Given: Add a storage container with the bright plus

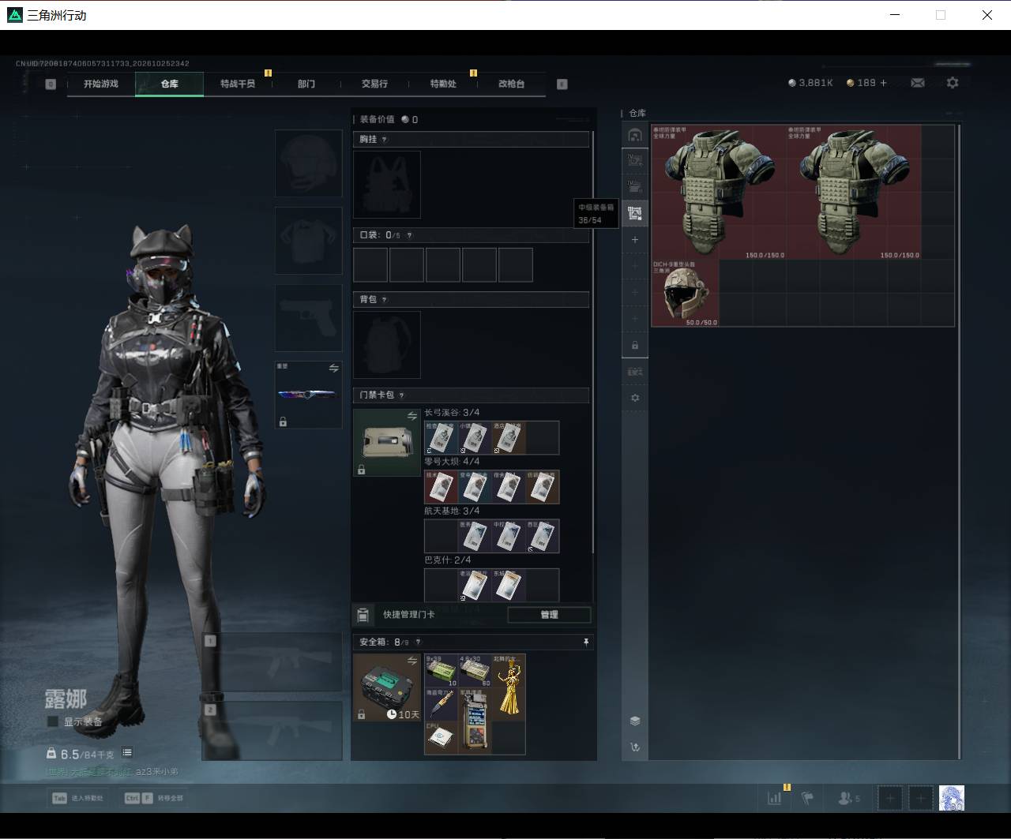Looking at the screenshot, I should (x=635, y=239).
